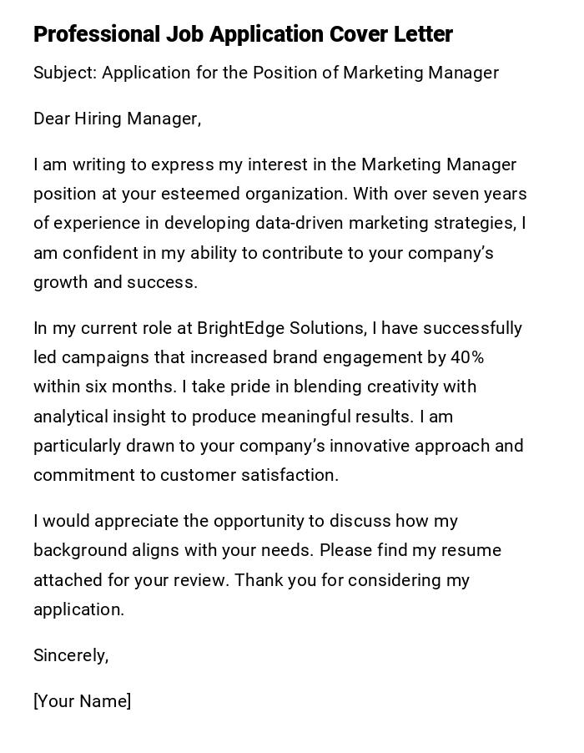Click the line starting "attached for your review"
This screenshot has height=753, width=584.
(x=251, y=580)
